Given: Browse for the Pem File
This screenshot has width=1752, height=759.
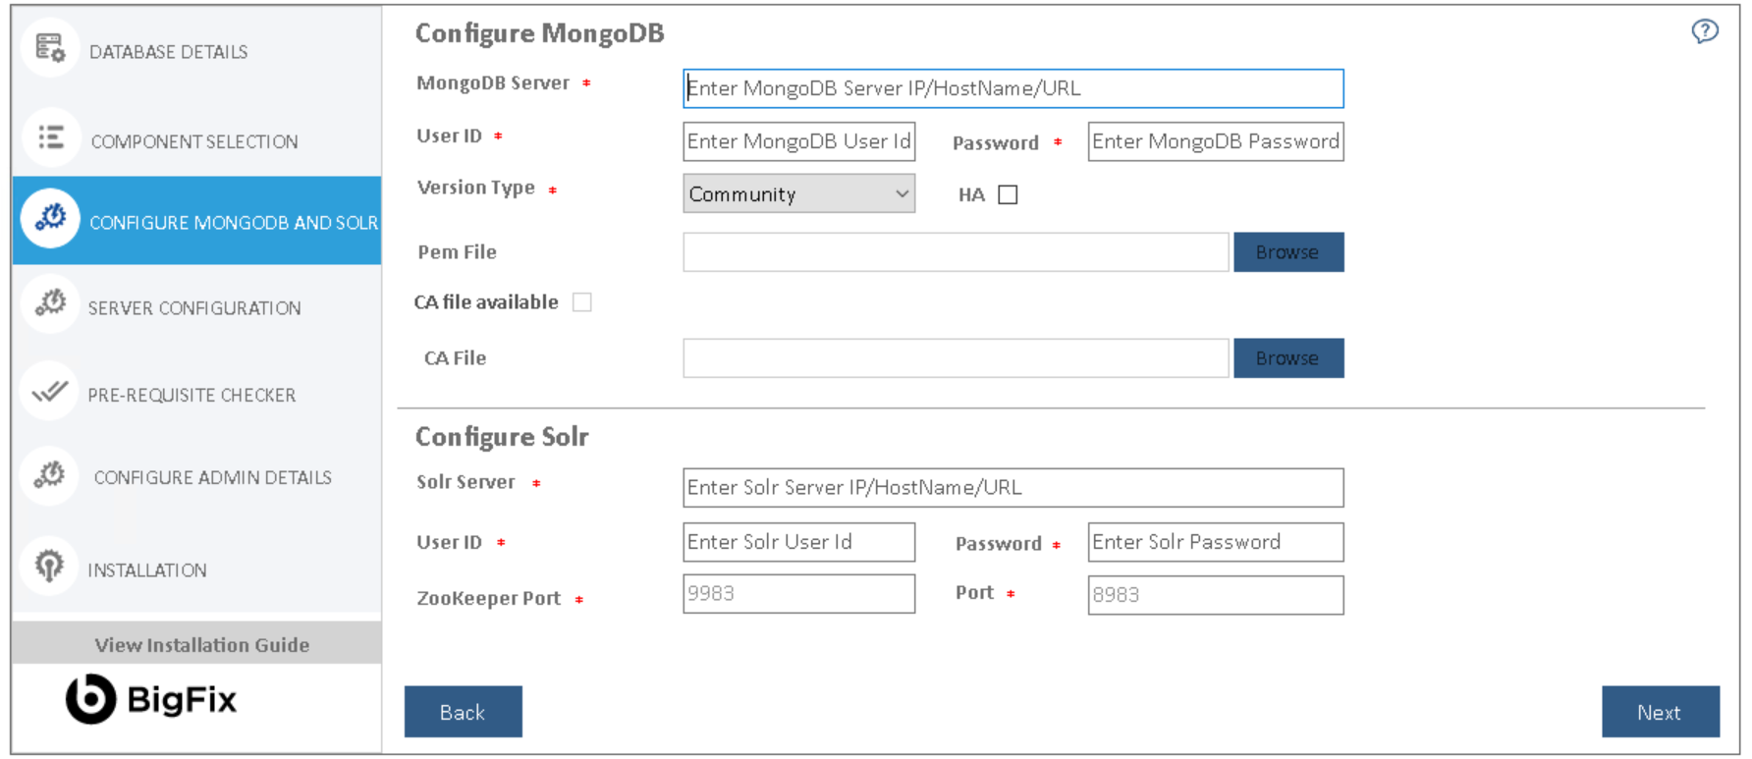Looking at the screenshot, I should (x=1287, y=252).
